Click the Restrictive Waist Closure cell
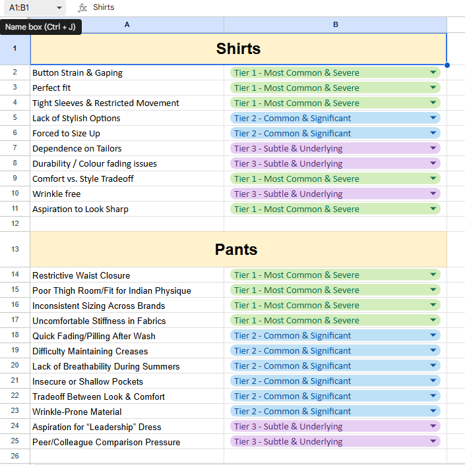Image resolution: width=465 pixels, height=465 pixels. 127,275
